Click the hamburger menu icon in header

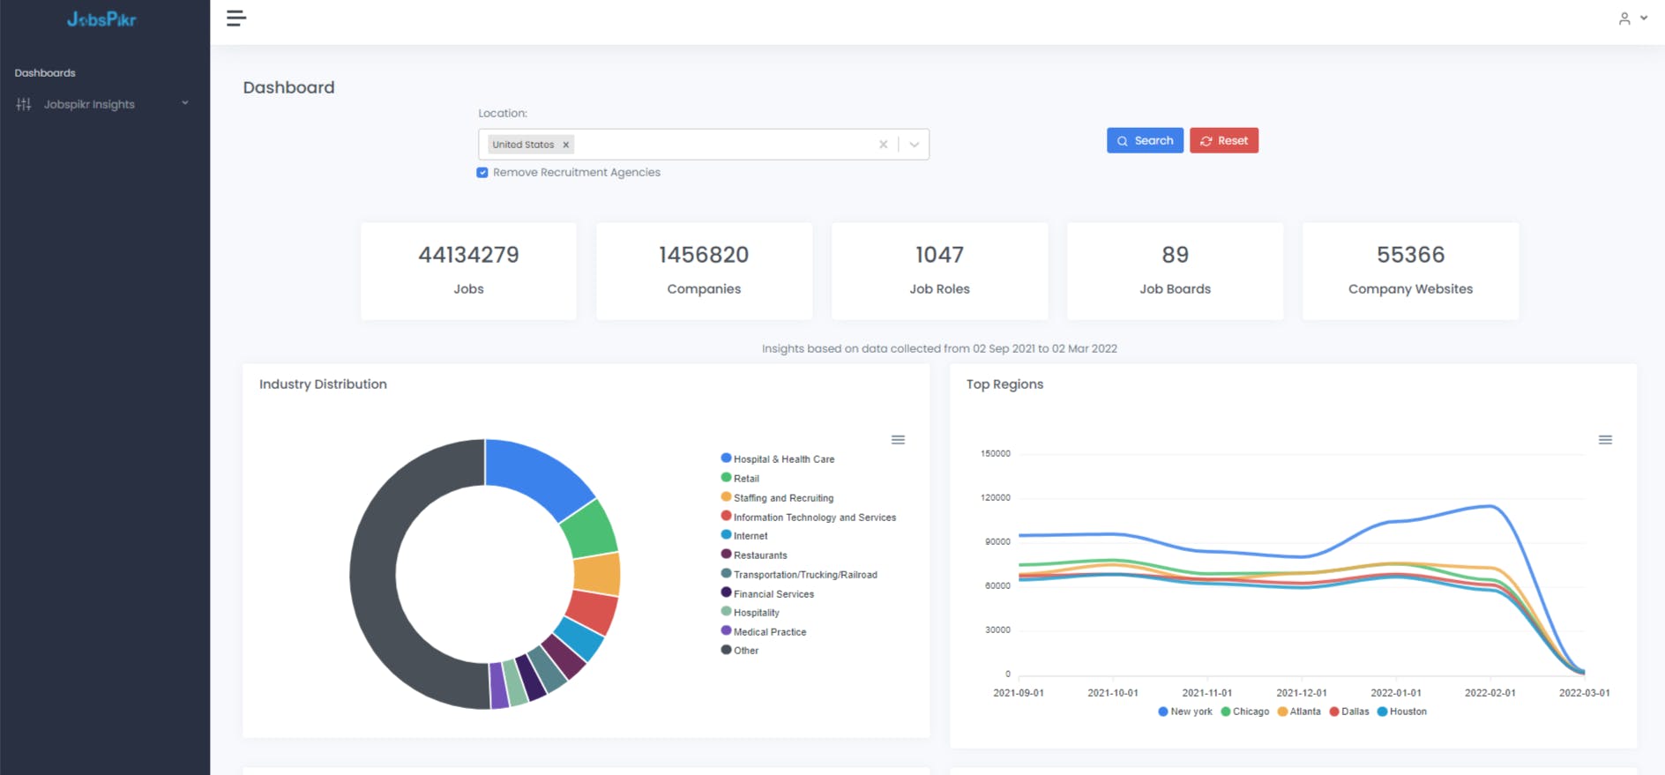(235, 19)
